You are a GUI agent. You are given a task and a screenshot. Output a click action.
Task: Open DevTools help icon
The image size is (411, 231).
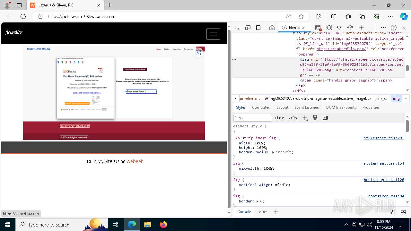[x=394, y=28]
